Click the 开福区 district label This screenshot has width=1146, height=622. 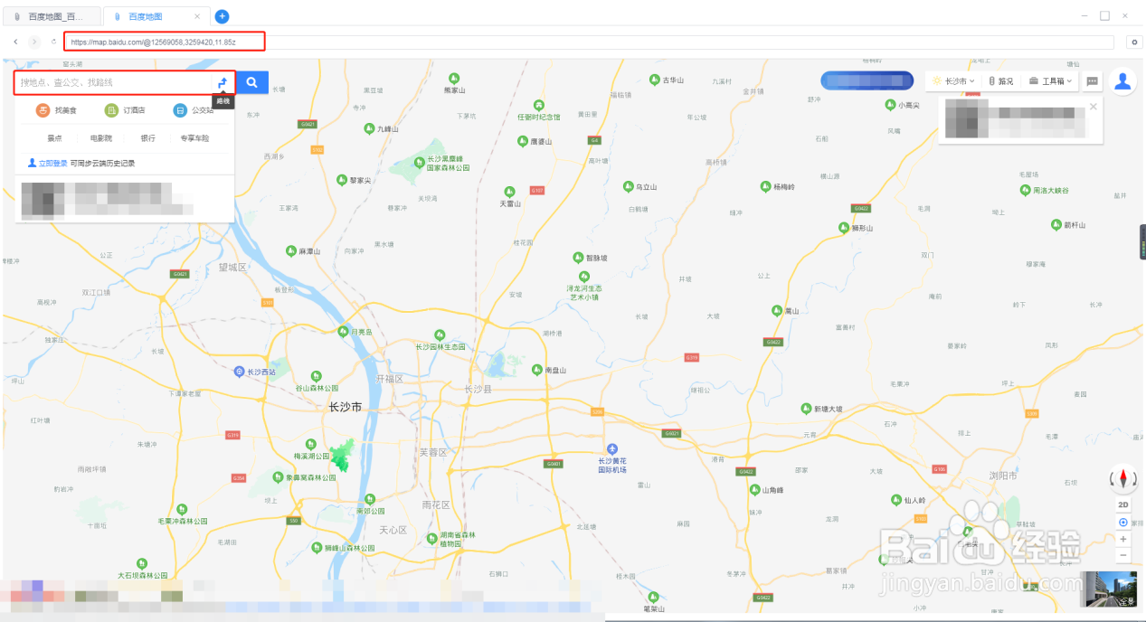pos(390,378)
